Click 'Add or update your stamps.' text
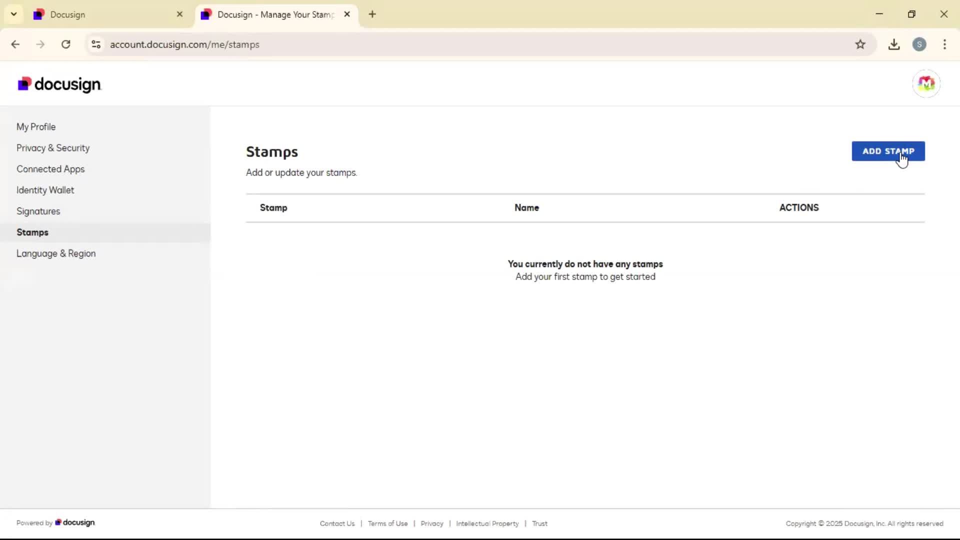The height and width of the screenshot is (540, 960). click(301, 172)
